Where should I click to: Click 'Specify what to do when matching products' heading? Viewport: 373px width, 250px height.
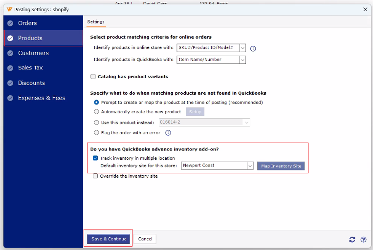coord(178,93)
